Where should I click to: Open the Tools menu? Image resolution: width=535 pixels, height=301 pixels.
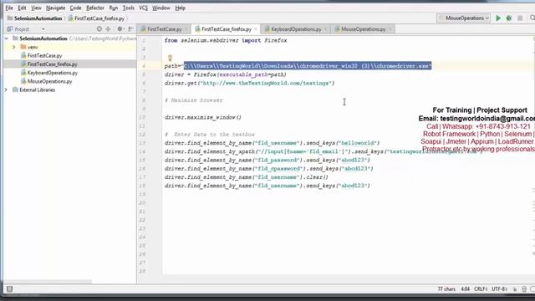128,8
